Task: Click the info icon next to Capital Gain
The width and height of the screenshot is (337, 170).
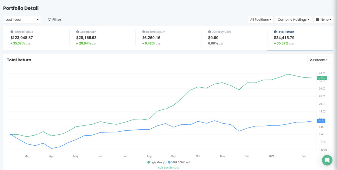Action: pos(78,32)
